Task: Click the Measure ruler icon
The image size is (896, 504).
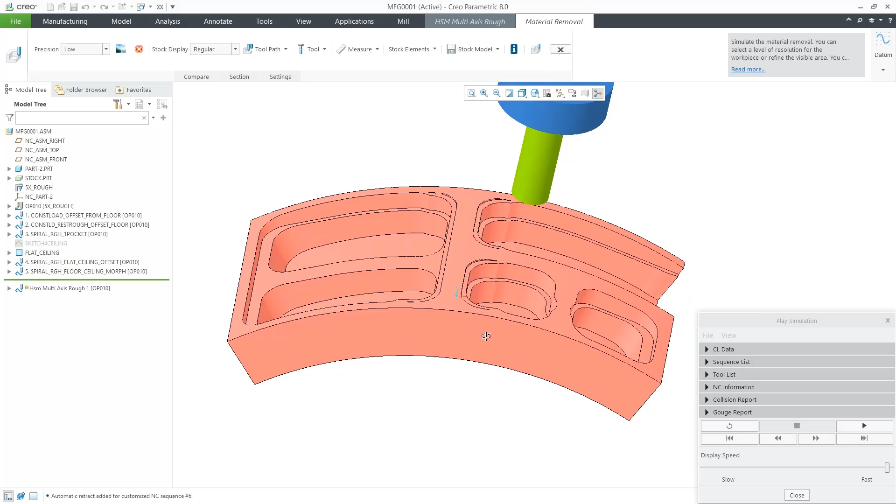Action: tap(341, 49)
